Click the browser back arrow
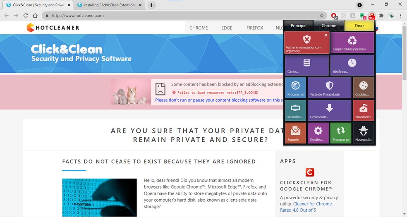407x217 pixels. tap(7, 16)
